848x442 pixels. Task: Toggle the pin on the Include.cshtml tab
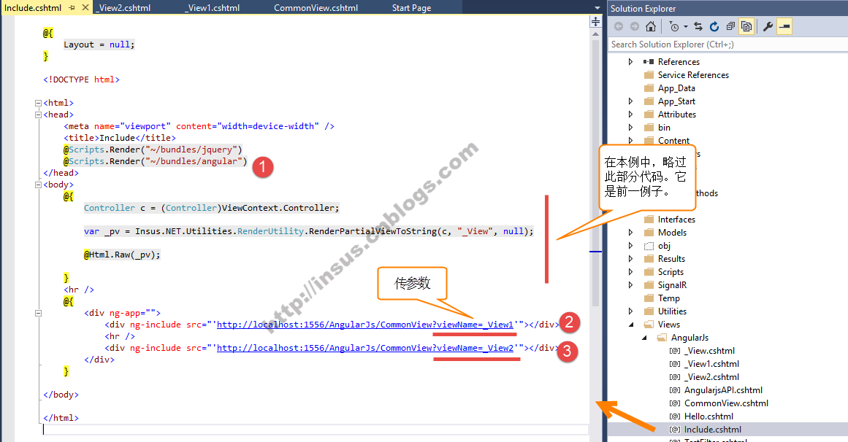click(72, 7)
